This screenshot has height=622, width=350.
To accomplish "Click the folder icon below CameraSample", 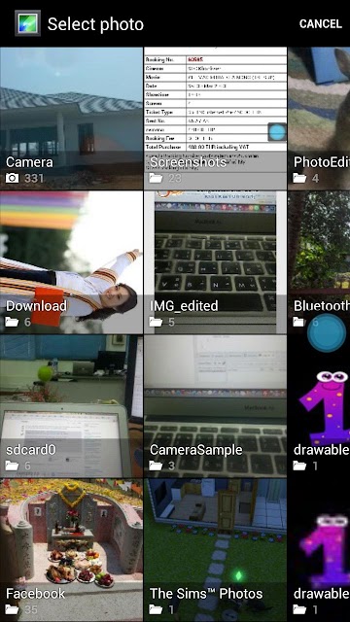I will click(156, 466).
